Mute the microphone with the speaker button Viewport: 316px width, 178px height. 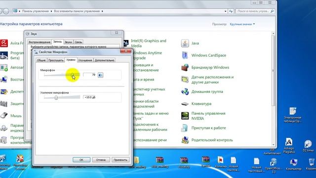tap(100, 75)
